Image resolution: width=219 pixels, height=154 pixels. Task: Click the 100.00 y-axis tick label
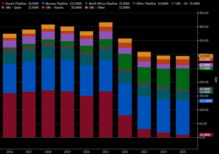pyautogui.click(x=204, y=110)
